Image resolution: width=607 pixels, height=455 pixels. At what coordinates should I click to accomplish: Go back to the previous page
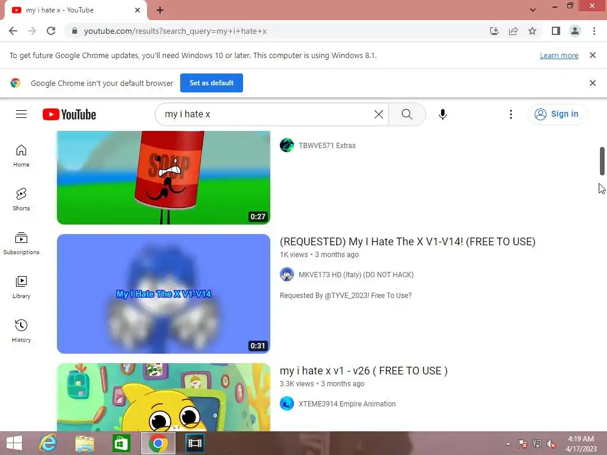13,31
